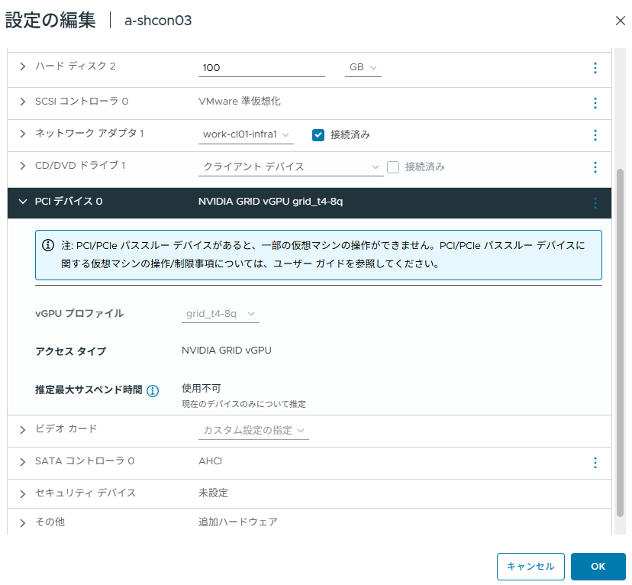Open the Hard Disk 2 three-dot actions menu
The image size is (632, 585).
pyautogui.click(x=595, y=68)
